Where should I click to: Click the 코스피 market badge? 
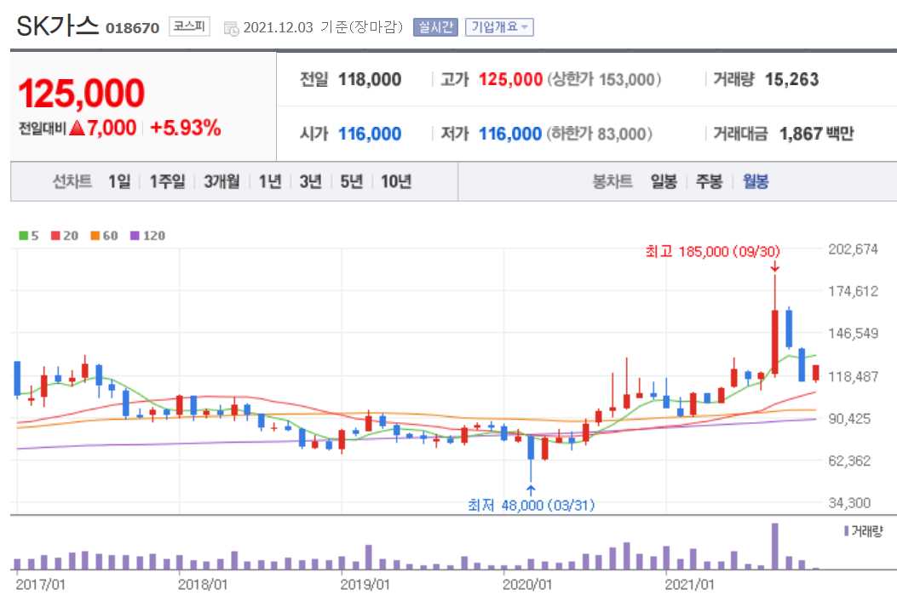pyautogui.click(x=189, y=26)
